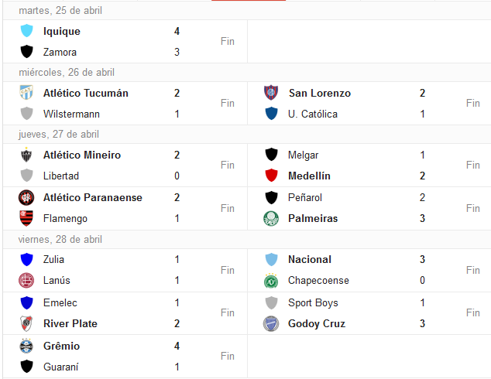Open the Nacional team name link

[310, 259]
